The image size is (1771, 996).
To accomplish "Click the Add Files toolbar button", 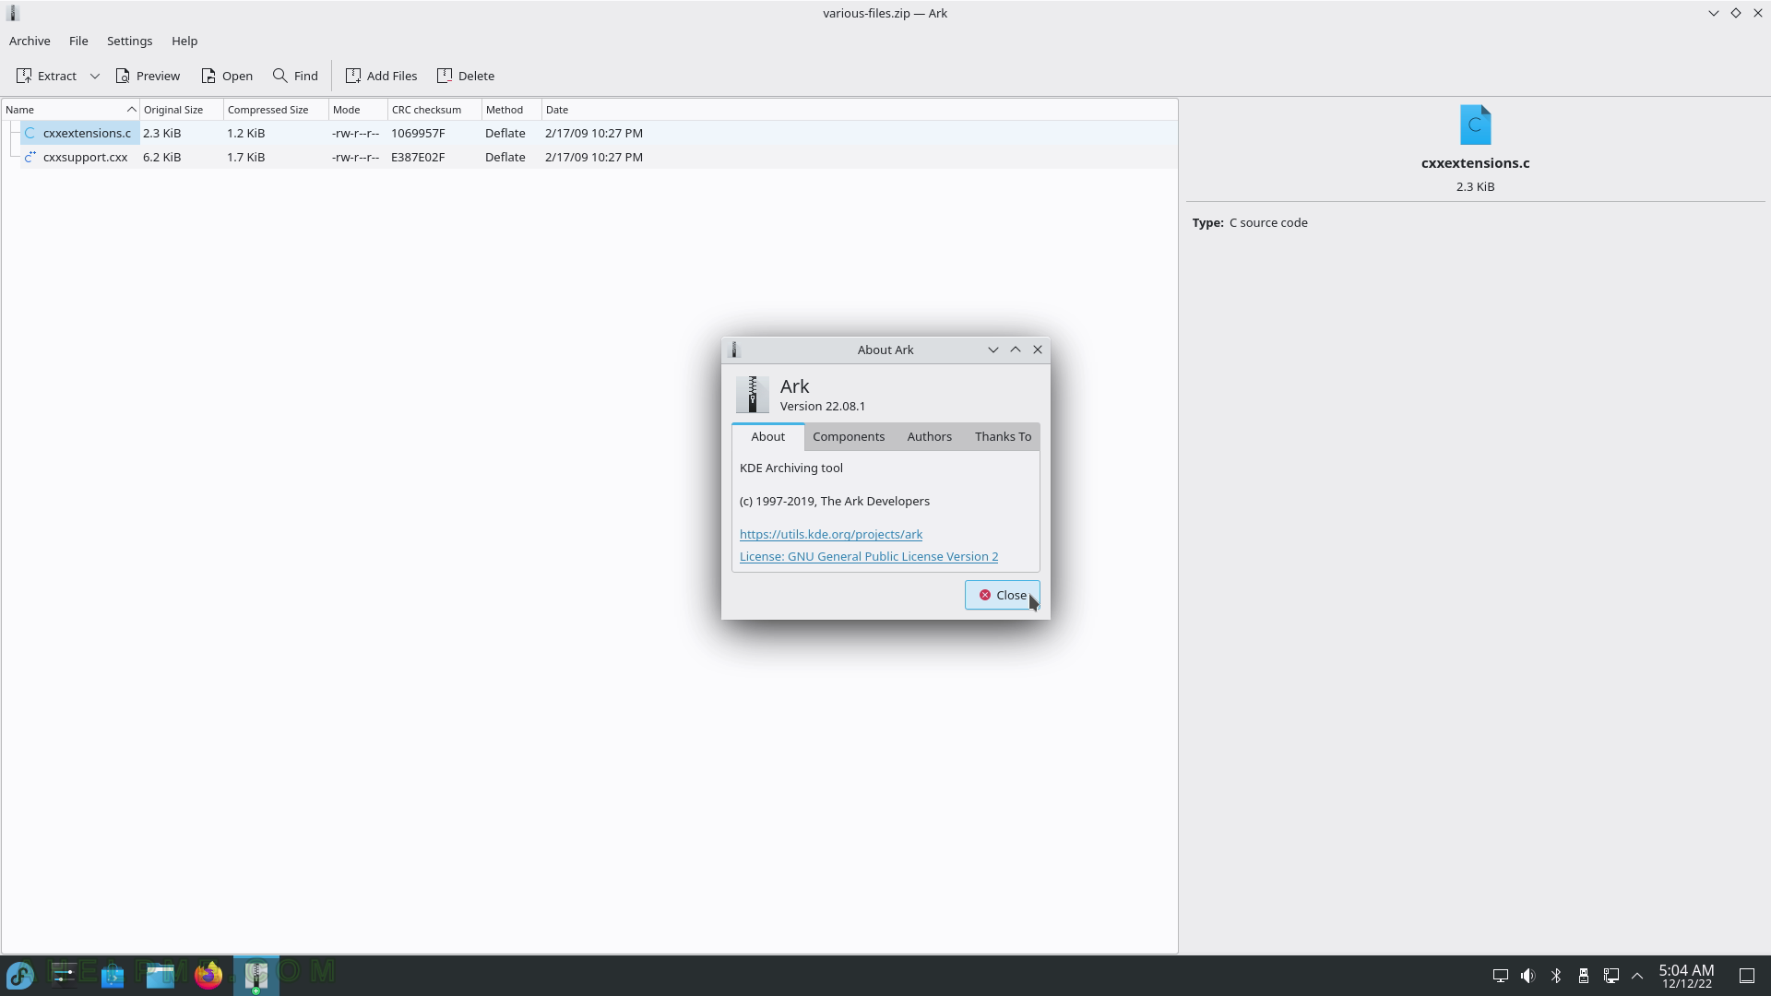I will [381, 76].
